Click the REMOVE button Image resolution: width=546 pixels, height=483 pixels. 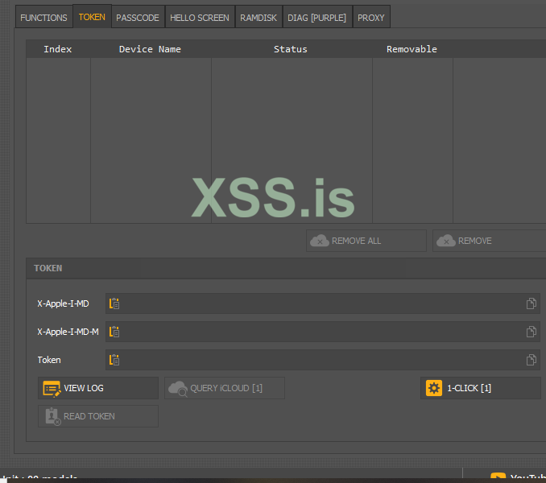tap(489, 241)
